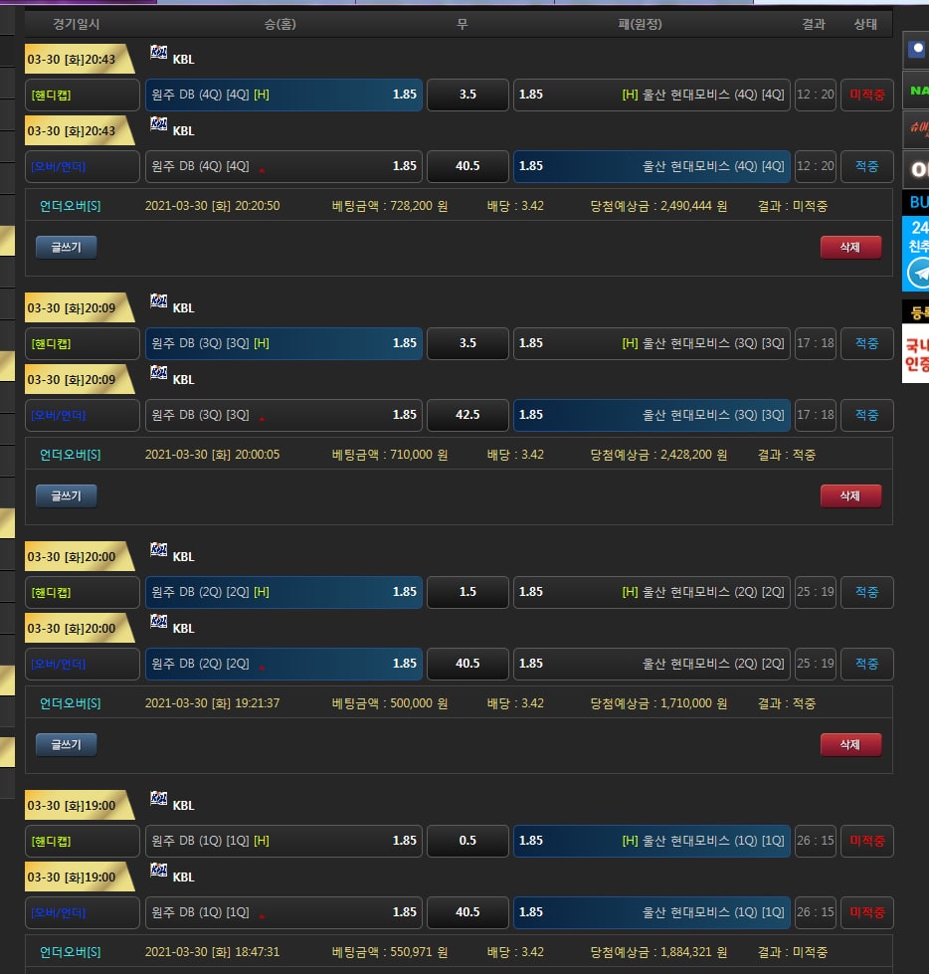
Task: Click the 결과 column header
Action: 814,24
